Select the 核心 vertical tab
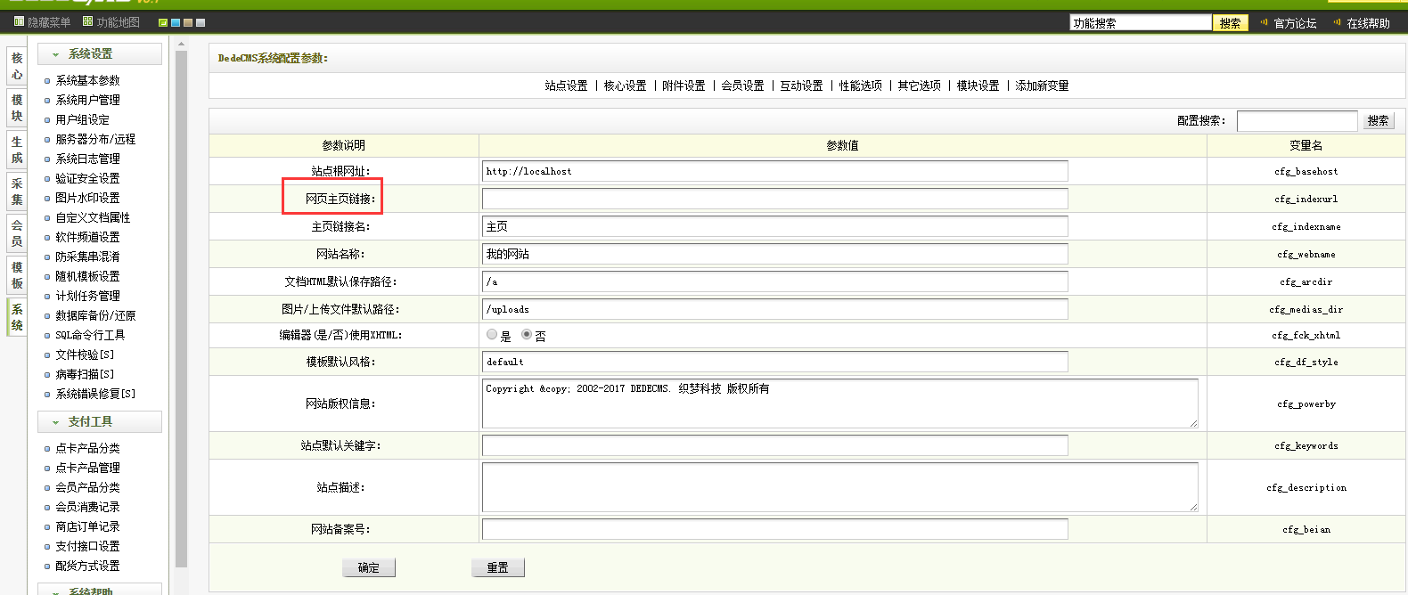1408x595 pixels. [x=17, y=67]
